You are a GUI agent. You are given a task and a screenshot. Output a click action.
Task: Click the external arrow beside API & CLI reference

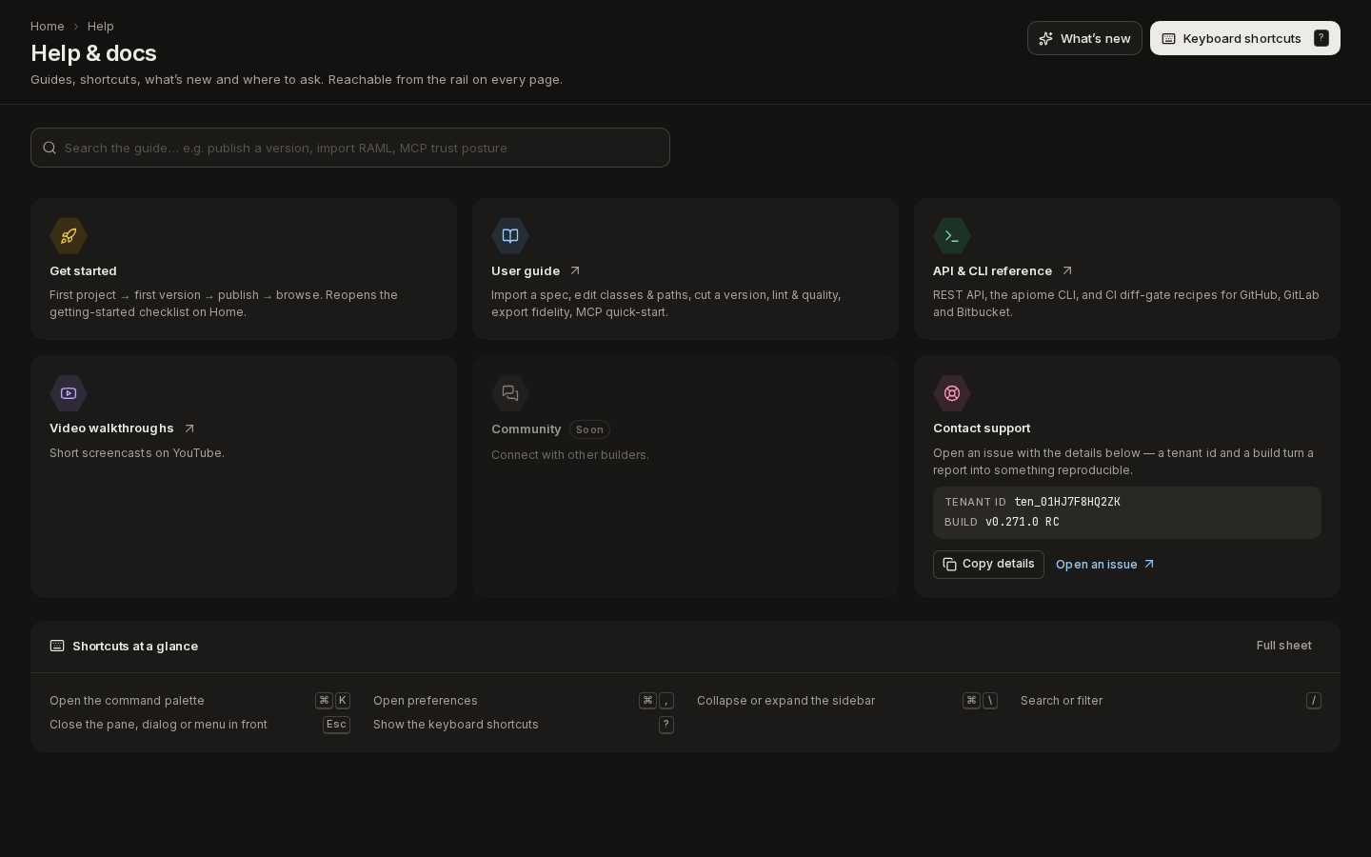pyautogui.click(x=1066, y=271)
